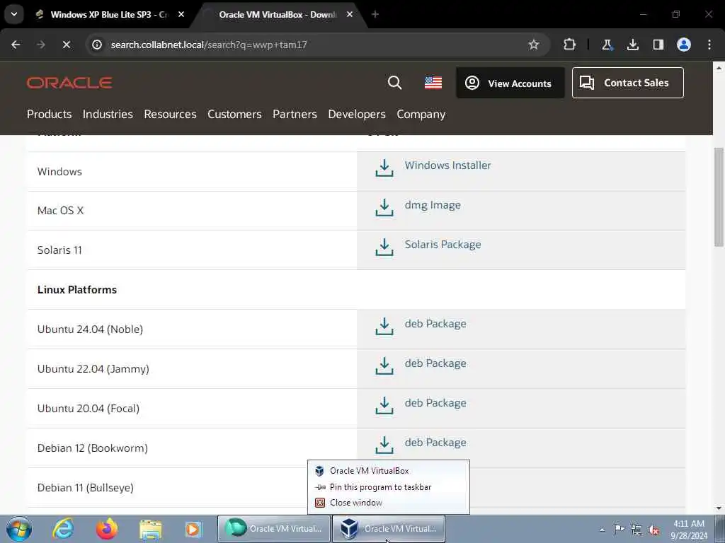Viewport: 725px width, 543px height.
Task: Open tab search dropdown arrow
Action: click(14, 14)
